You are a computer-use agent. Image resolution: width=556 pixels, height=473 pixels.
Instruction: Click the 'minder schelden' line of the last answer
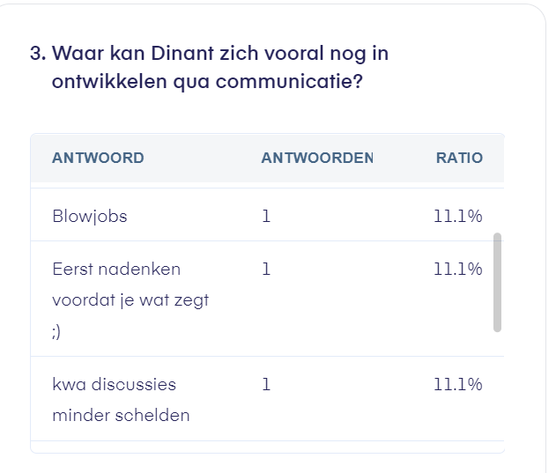pos(121,415)
